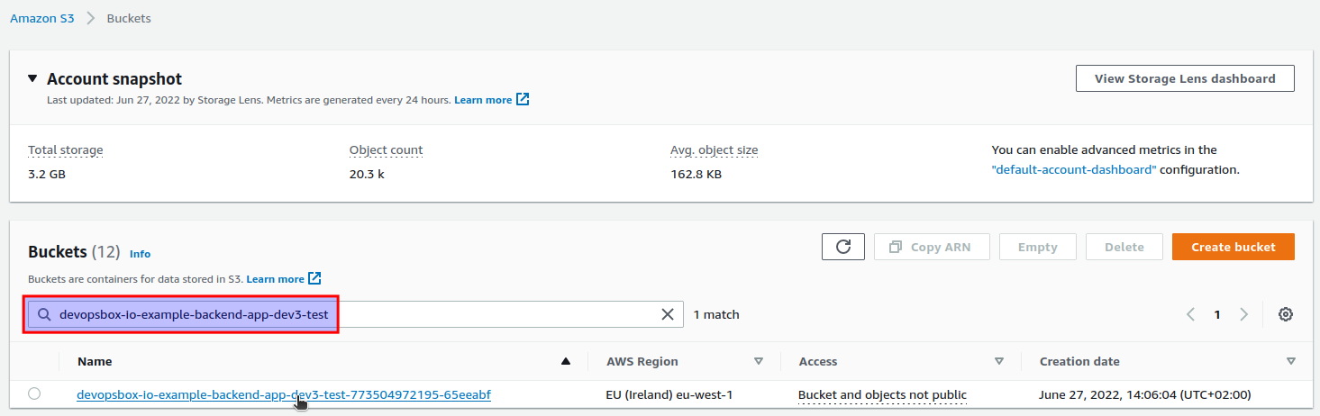
Task: Open Learn more link in Account snapshot
Action: pyautogui.click(x=483, y=100)
